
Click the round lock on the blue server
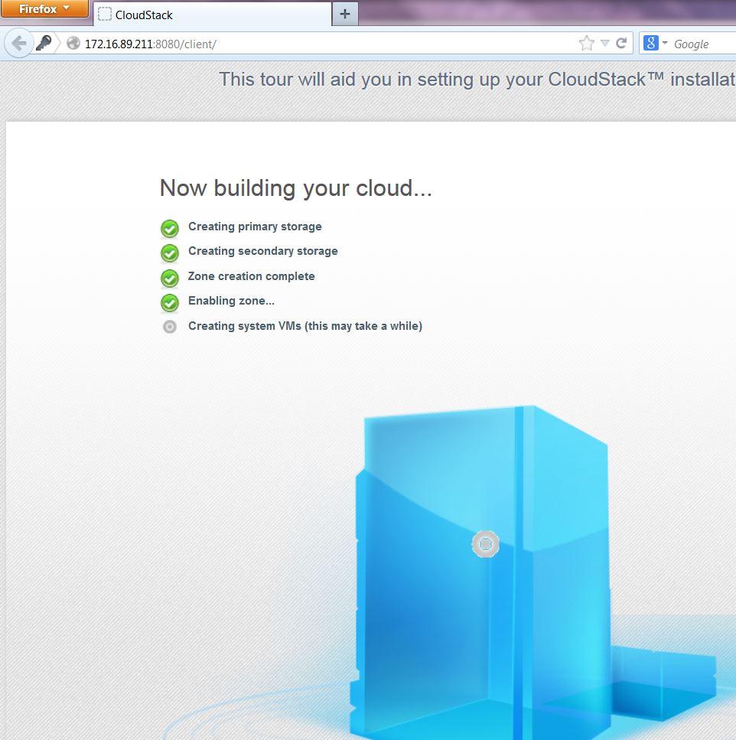click(x=486, y=544)
